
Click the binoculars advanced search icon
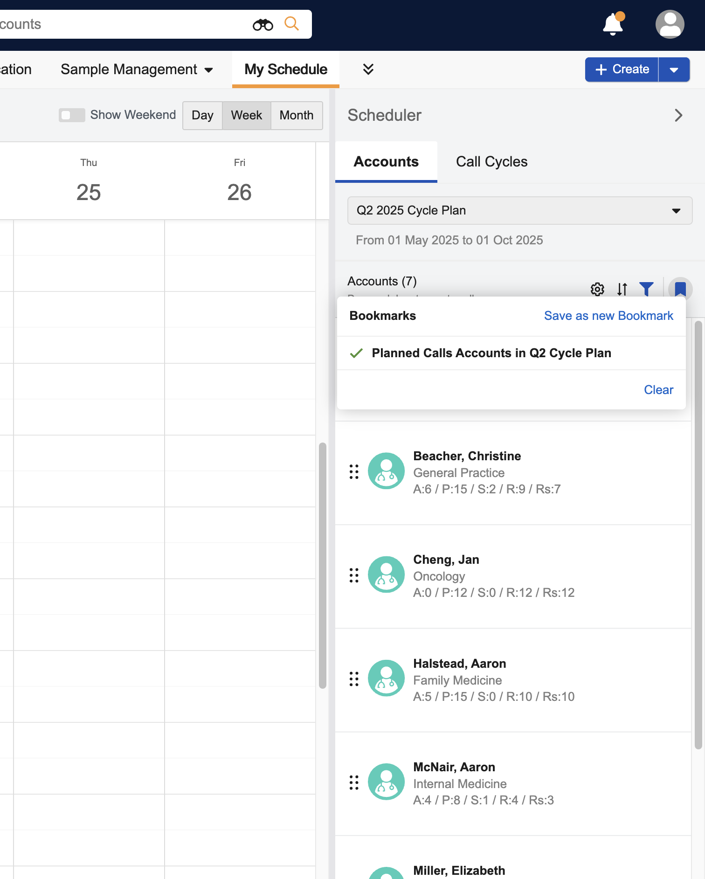point(263,24)
